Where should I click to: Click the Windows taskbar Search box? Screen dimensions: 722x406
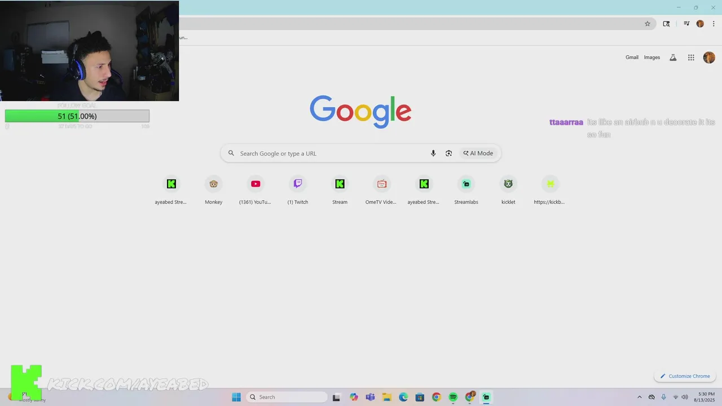point(287,397)
